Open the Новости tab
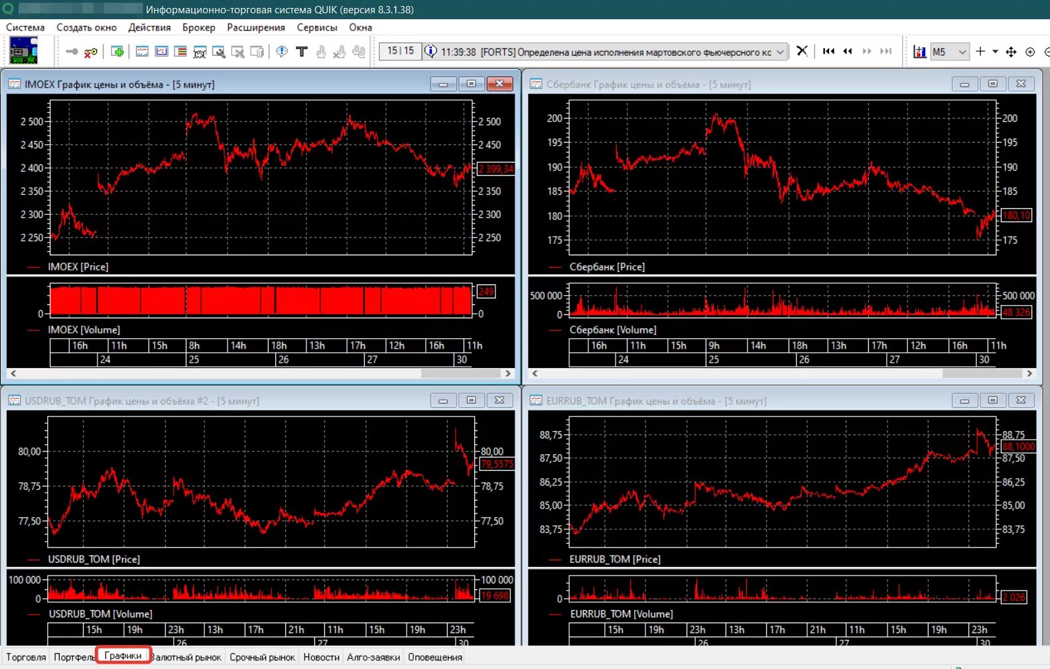The width and height of the screenshot is (1050, 669). click(321, 657)
